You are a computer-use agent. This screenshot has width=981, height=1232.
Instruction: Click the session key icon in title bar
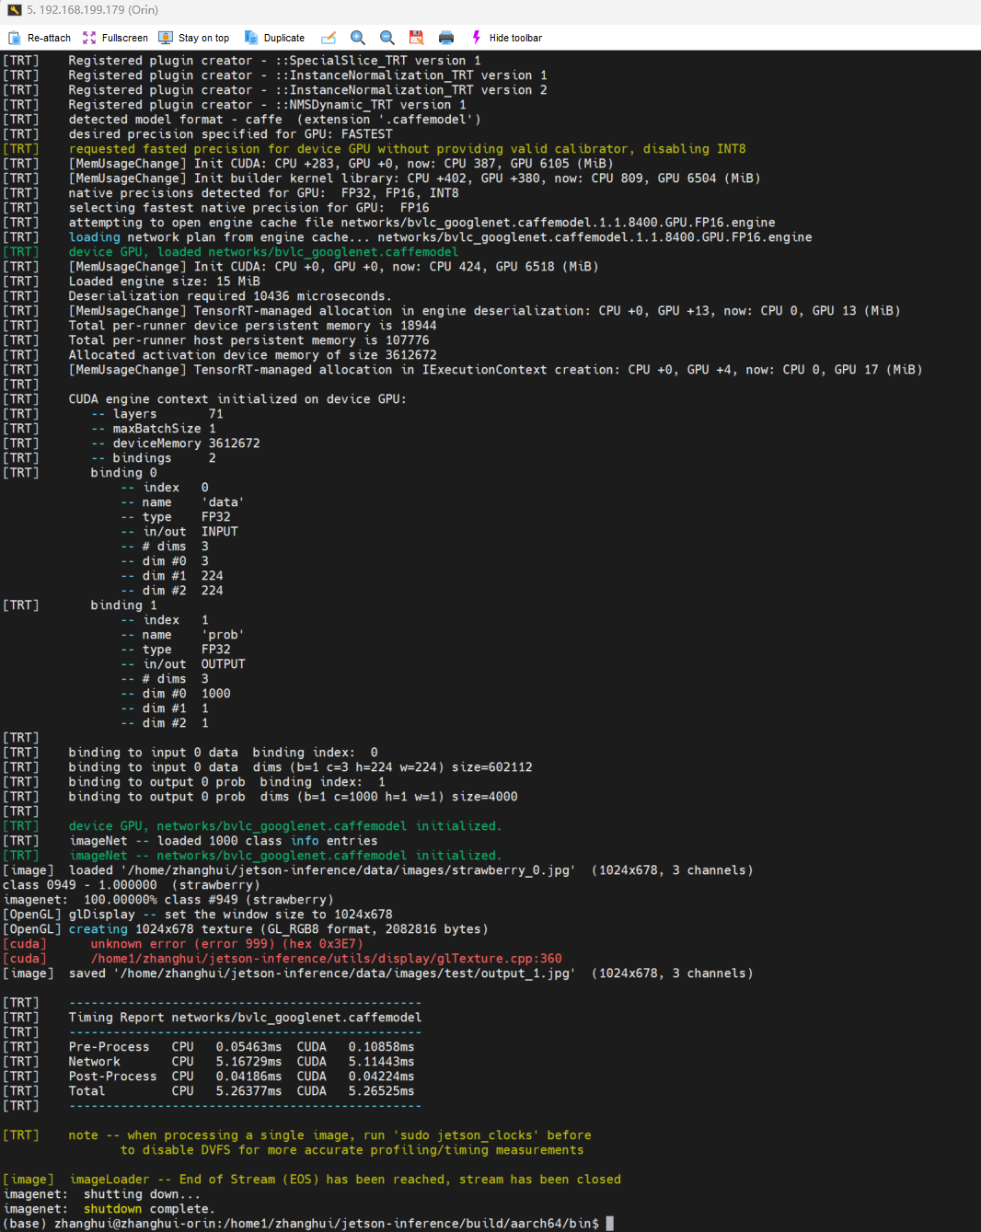14,10
